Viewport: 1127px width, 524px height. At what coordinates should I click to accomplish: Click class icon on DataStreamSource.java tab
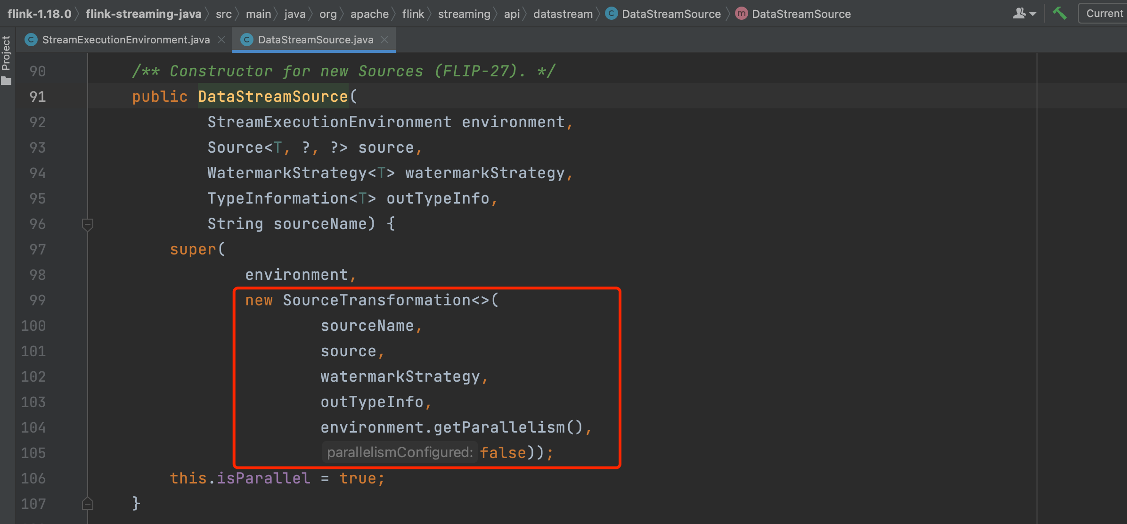tap(246, 40)
